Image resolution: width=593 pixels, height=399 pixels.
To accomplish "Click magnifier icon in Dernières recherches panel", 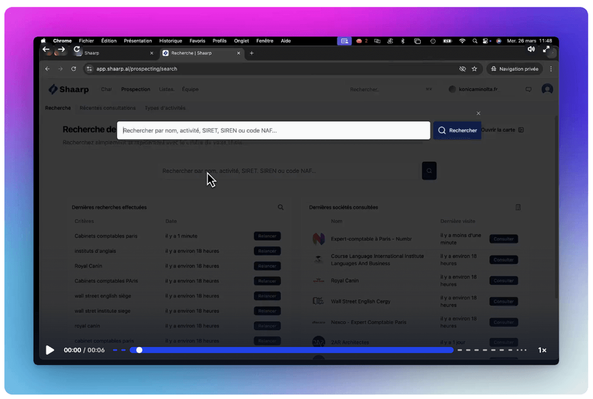I will pyautogui.click(x=281, y=207).
